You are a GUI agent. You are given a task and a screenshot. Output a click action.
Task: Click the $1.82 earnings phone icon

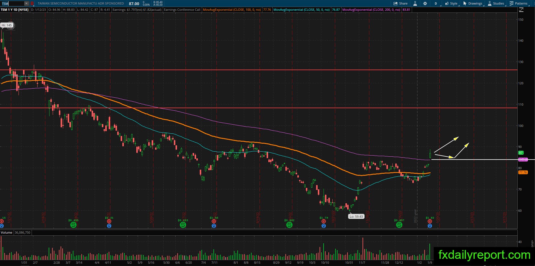pos(430,221)
